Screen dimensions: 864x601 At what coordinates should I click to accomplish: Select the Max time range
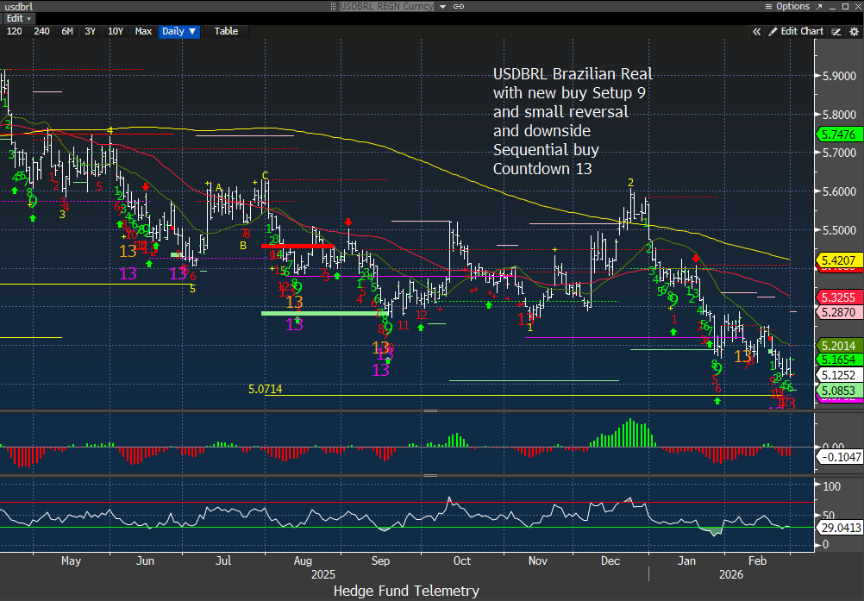coord(143,31)
